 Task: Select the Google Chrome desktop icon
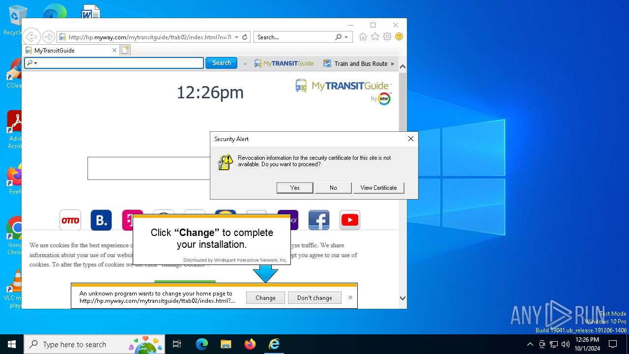coord(14,236)
